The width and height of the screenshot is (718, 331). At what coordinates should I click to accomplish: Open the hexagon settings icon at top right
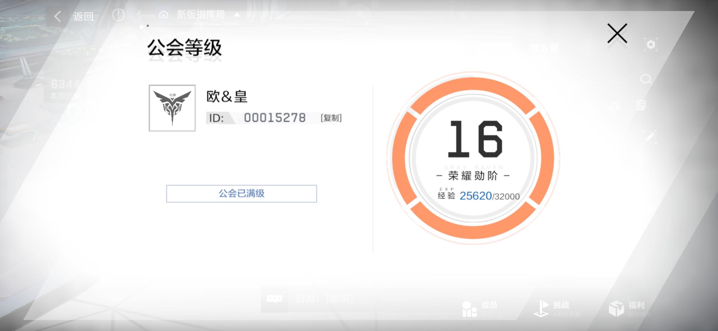(x=650, y=45)
